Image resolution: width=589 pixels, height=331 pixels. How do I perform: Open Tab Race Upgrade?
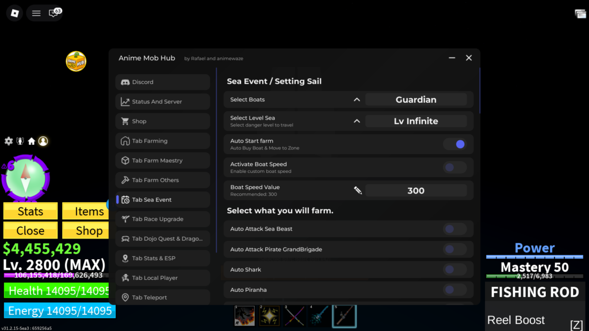pyautogui.click(x=163, y=219)
